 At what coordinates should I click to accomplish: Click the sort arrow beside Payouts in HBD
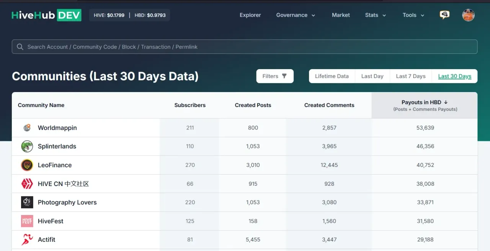point(446,102)
